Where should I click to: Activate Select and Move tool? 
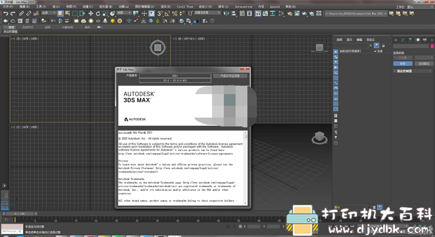click(91, 13)
